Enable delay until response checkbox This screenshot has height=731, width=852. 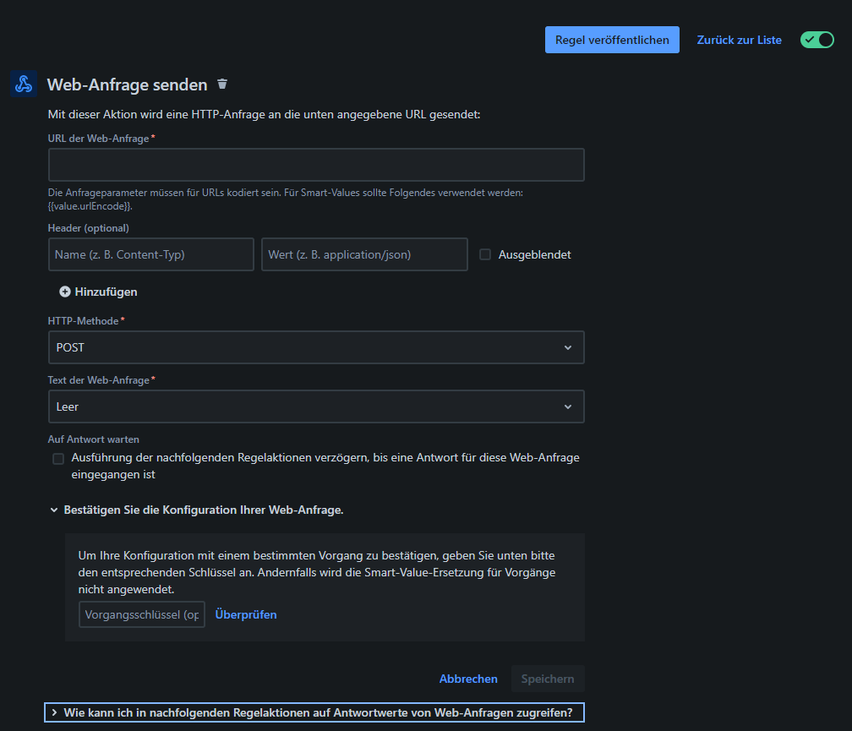(x=58, y=459)
